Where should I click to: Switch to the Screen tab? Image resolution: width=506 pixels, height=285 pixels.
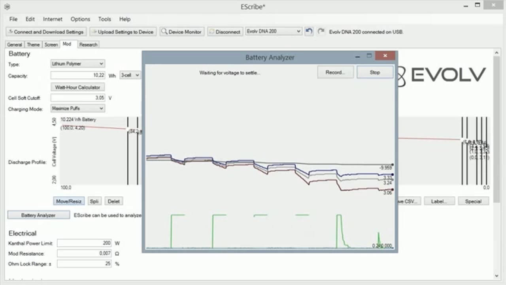point(51,45)
